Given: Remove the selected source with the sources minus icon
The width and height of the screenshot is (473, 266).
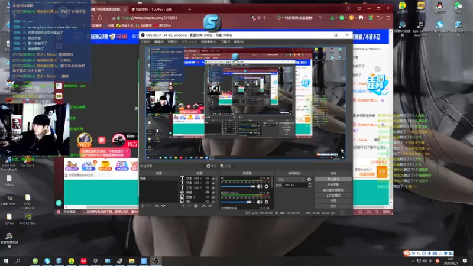Looking at the screenshot, I should 189,206.
